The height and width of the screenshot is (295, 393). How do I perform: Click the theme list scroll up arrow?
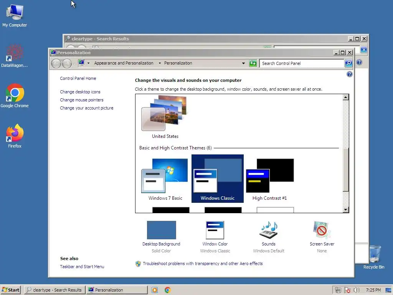click(346, 97)
